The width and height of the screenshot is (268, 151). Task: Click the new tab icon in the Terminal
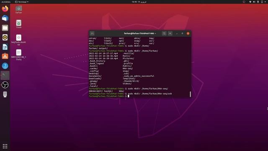(x=92, y=34)
